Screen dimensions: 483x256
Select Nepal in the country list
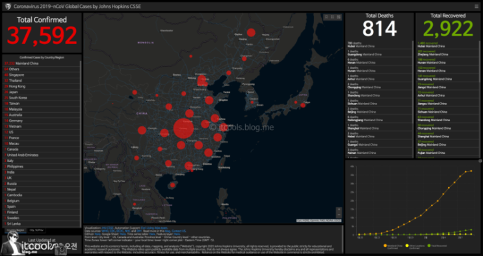point(42,190)
